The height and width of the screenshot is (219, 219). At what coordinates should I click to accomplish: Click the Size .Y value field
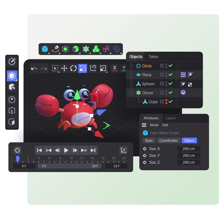click(x=189, y=156)
